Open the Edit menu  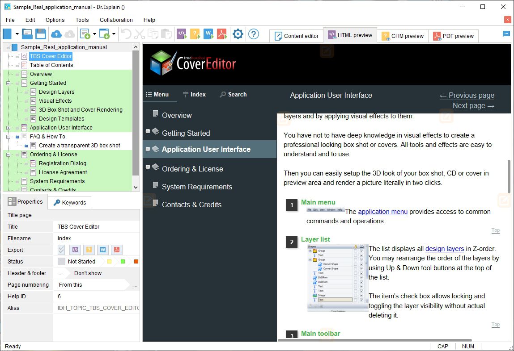coord(30,20)
